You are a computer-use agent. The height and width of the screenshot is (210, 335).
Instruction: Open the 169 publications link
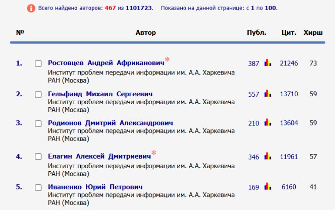point(253,187)
